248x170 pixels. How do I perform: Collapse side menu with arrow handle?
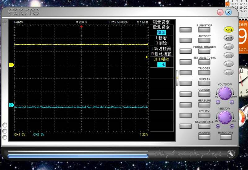coord(177,78)
